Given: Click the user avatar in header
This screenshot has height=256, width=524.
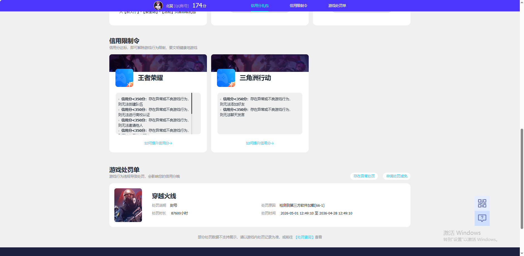Looking at the screenshot, I should point(158,6).
